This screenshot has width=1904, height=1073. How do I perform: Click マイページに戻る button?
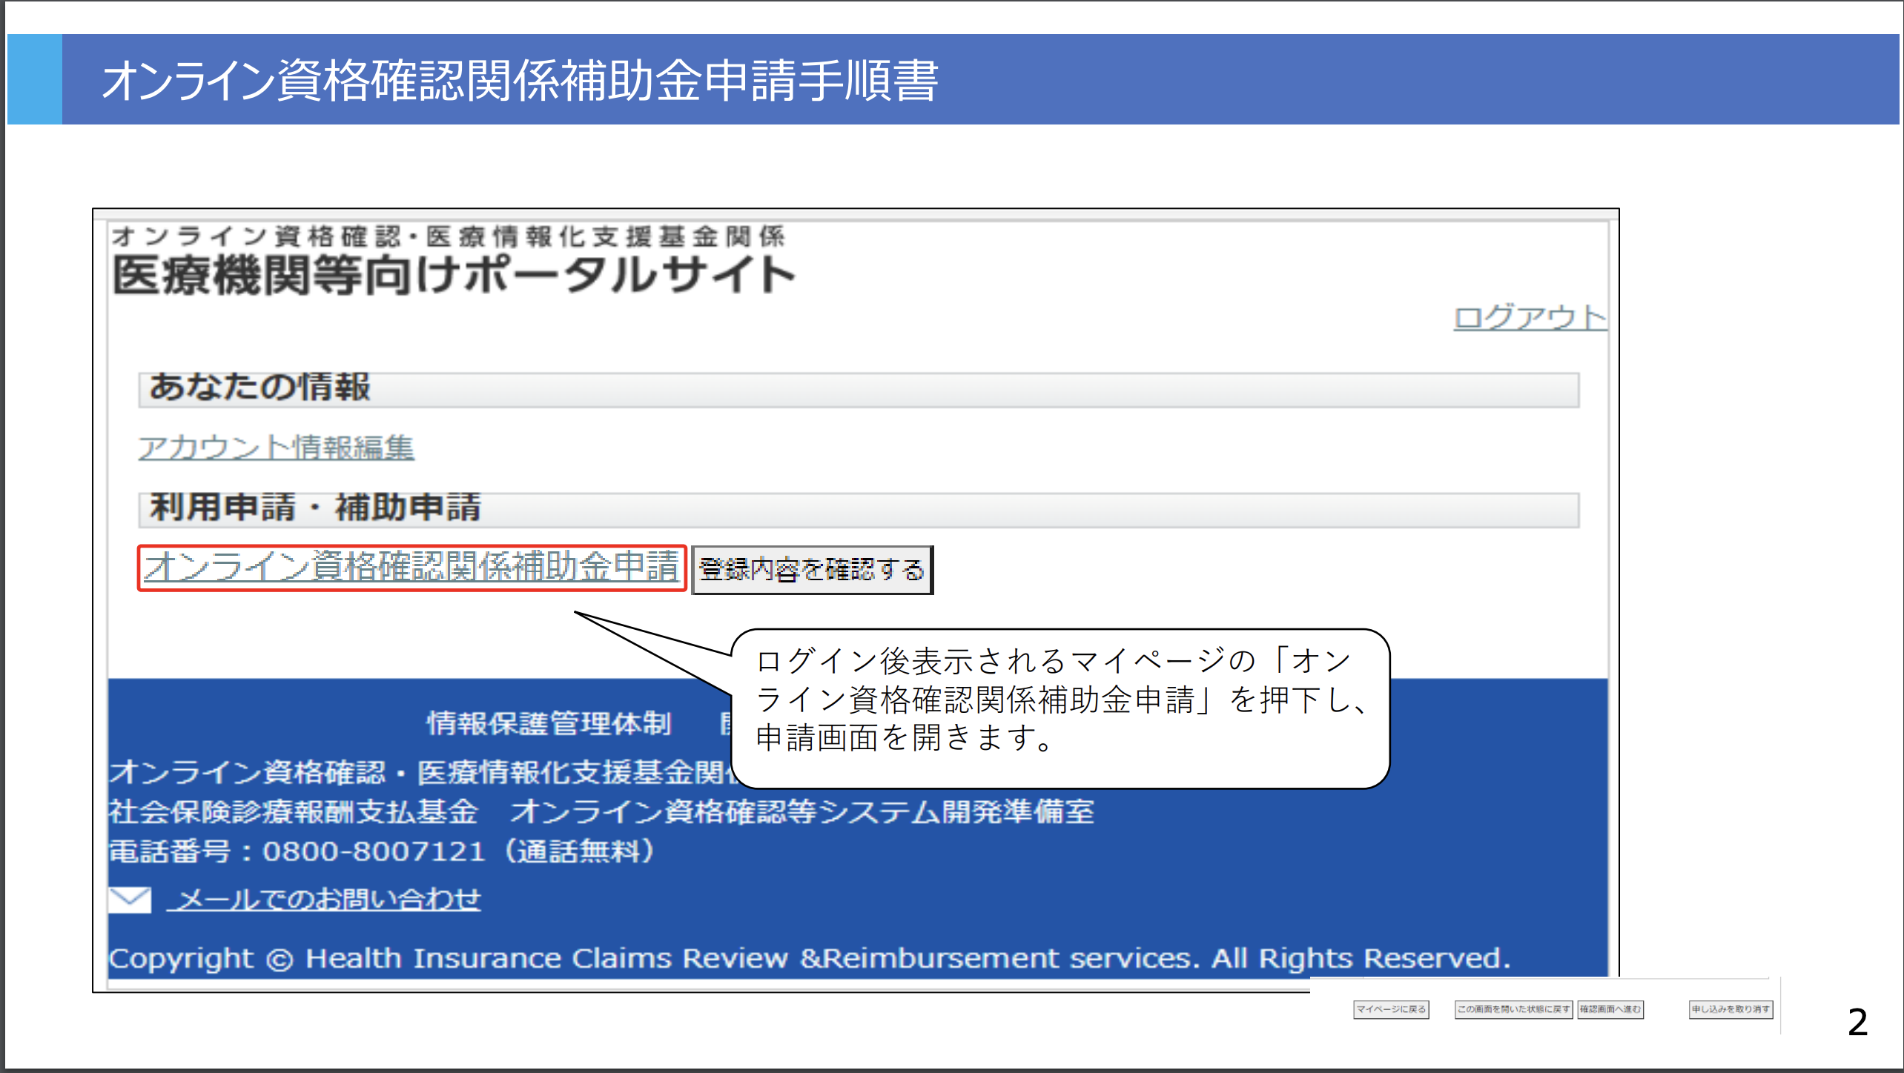1391,1009
